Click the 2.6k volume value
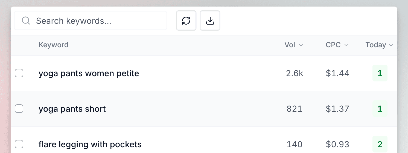This screenshot has width=408, height=153. [x=295, y=73]
